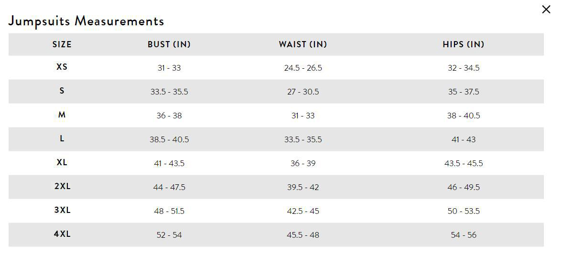Image resolution: width=563 pixels, height=265 pixels.
Task: Select the 4XL hips value 54 - 56
Action: (x=464, y=235)
